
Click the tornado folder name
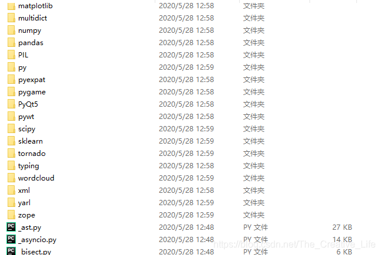(x=32, y=154)
